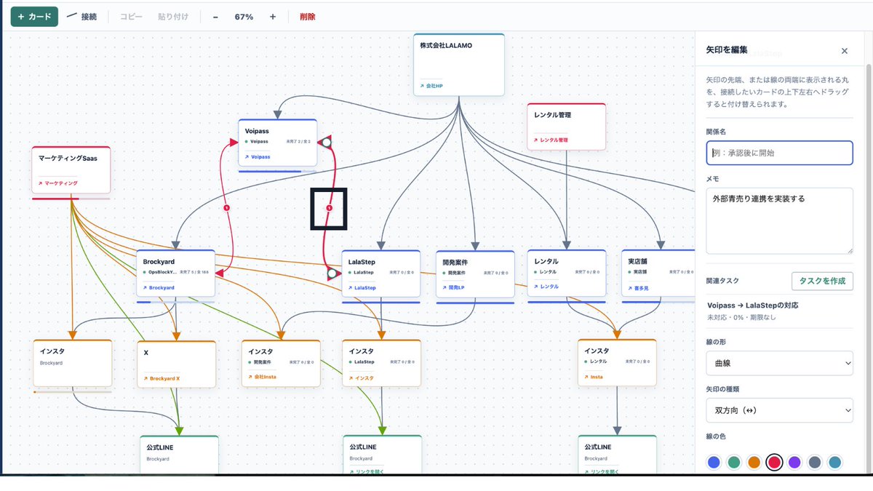Click the arrow endpoint handle beside LalaStep card
The image size is (873, 491).
click(332, 274)
